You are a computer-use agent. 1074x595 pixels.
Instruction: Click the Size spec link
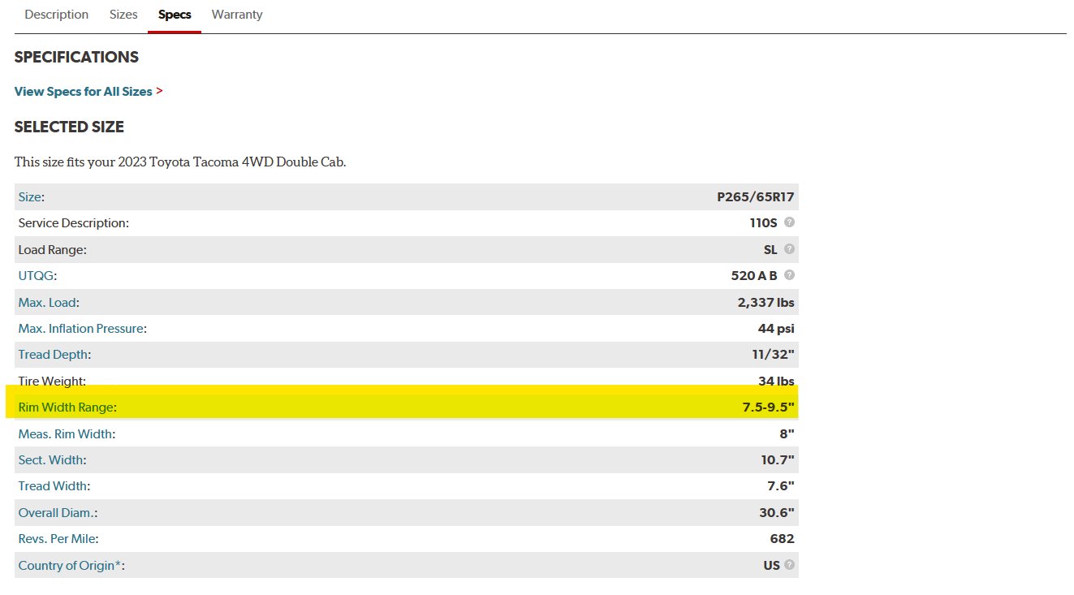click(30, 196)
